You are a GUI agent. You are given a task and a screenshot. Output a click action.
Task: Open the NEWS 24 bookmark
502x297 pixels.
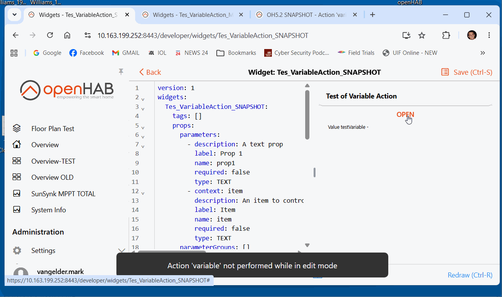pyautogui.click(x=191, y=53)
